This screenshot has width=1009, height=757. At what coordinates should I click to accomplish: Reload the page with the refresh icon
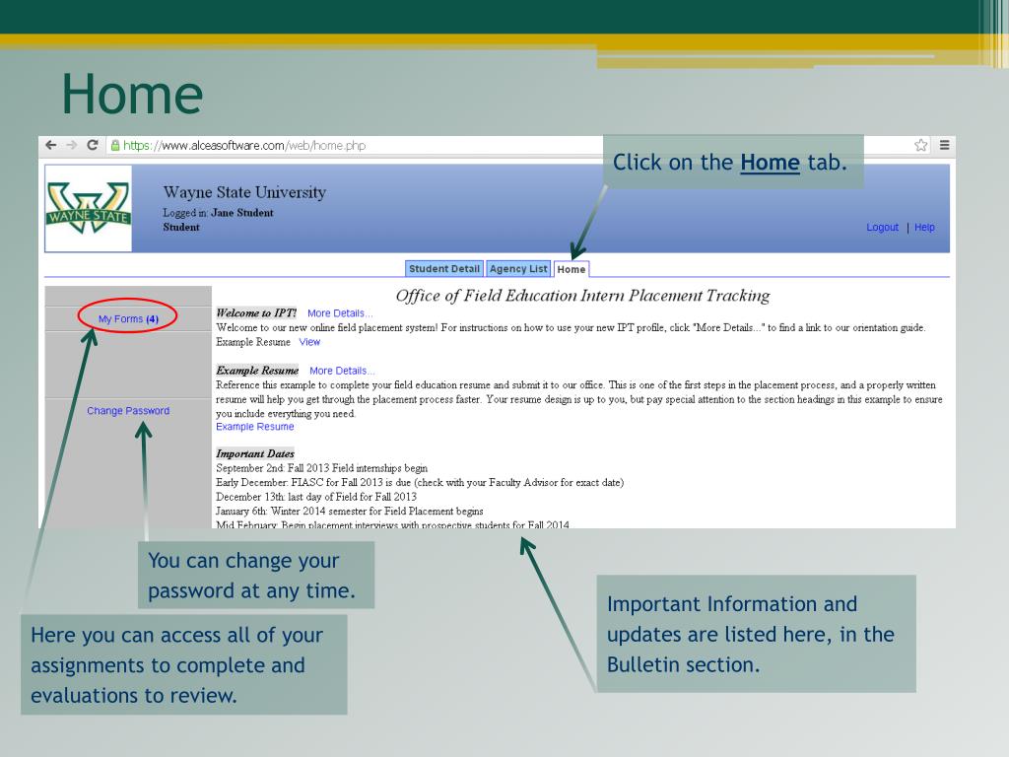tap(93, 145)
